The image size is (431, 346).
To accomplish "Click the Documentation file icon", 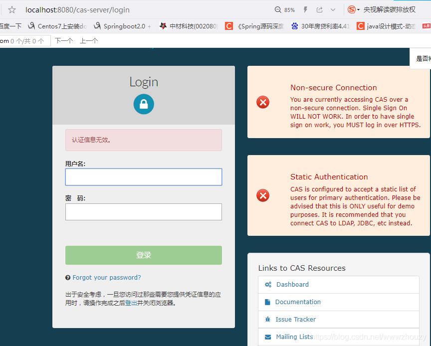I will pos(267,302).
